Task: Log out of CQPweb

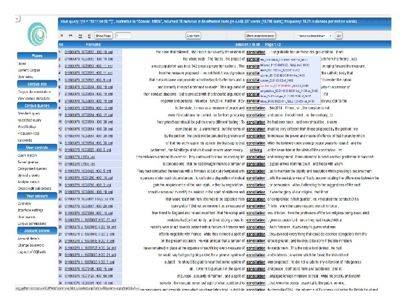Action: [32, 252]
